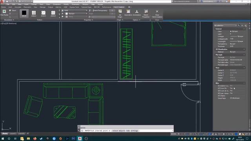Click Close Hatch Creation
The image size is (251, 141).
tap(157, 13)
